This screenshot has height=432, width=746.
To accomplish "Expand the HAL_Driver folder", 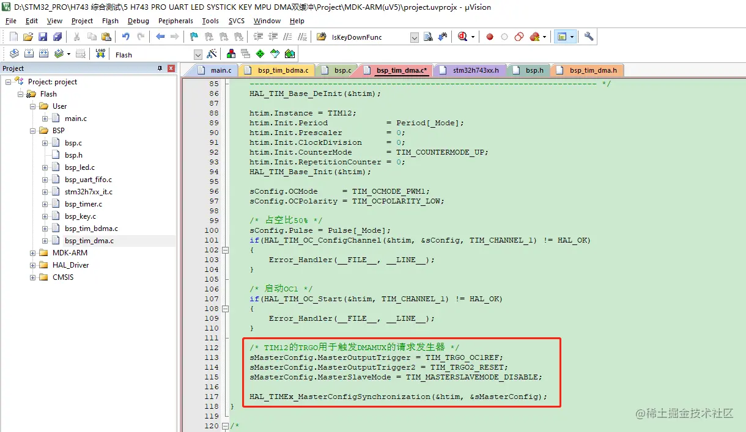I will click(x=33, y=265).
